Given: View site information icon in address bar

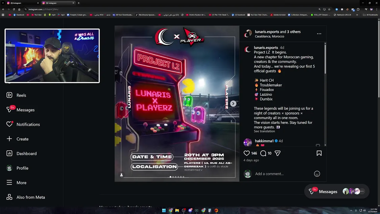Looking at the screenshot, I should click(26, 9).
